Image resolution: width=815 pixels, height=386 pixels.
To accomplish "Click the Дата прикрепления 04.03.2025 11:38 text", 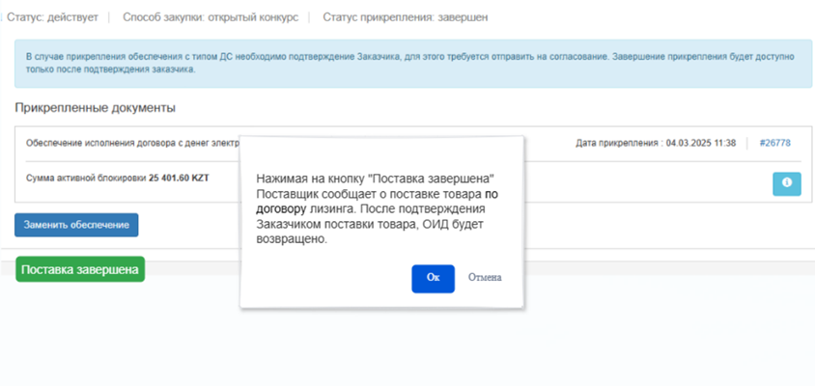I will point(656,143).
